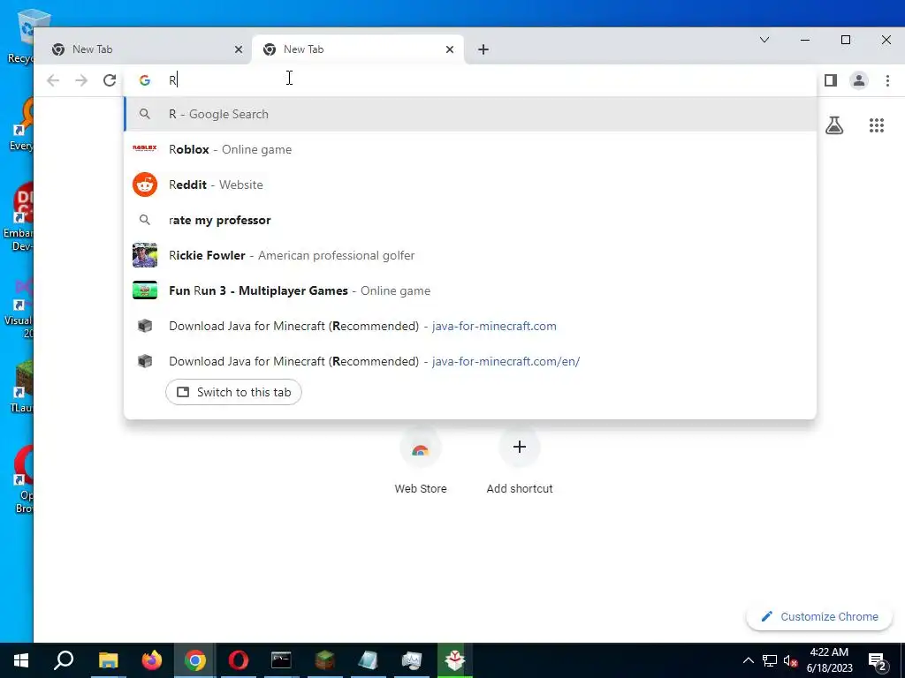Close the second New Tab tab
Viewport: 905px width, 678px height.
point(450,49)
